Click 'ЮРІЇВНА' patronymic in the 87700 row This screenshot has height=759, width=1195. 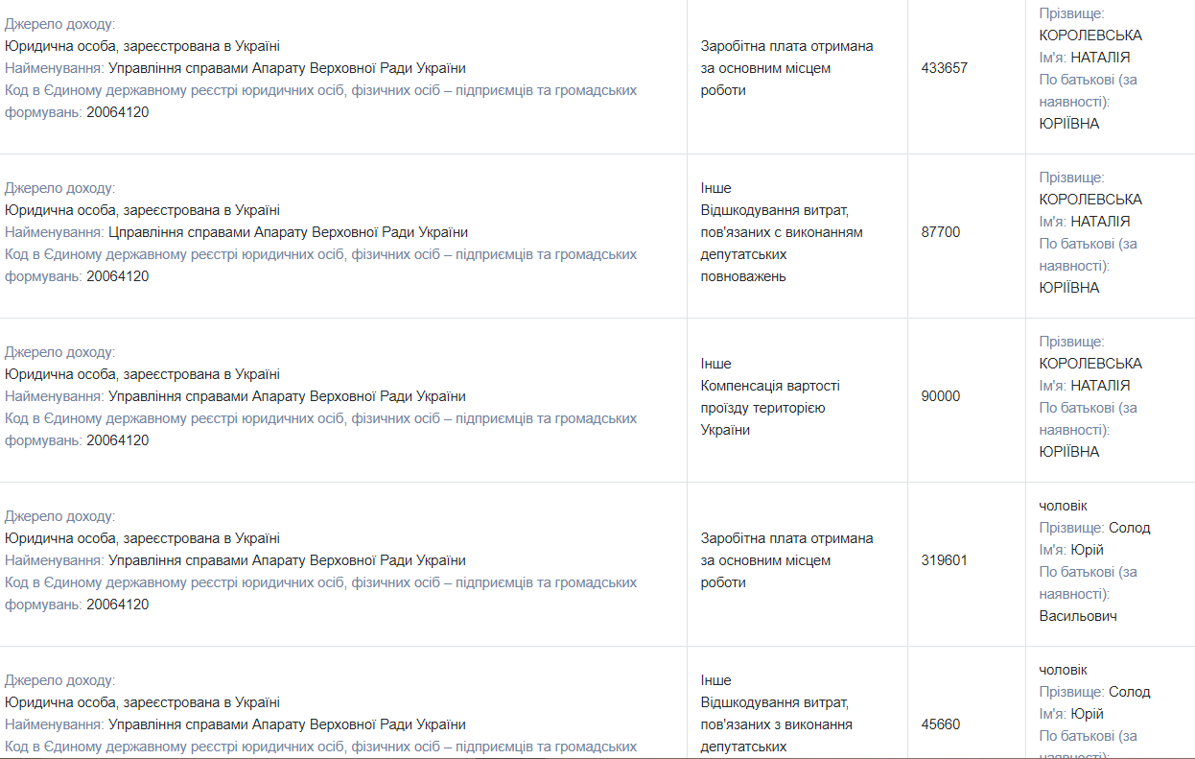pos(1069,288)
